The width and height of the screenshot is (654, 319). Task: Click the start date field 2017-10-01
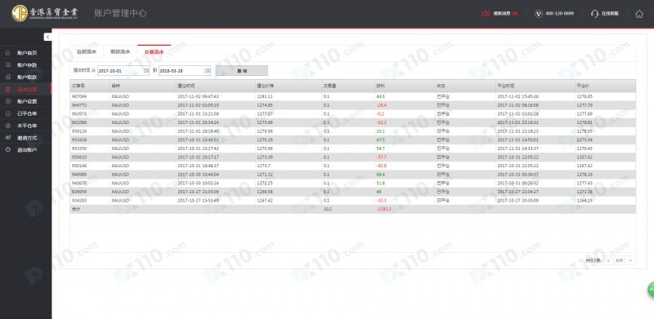coord(123,71)
